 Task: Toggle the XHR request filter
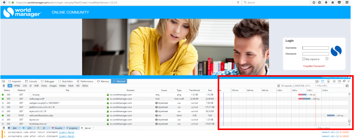coord(36,86)
